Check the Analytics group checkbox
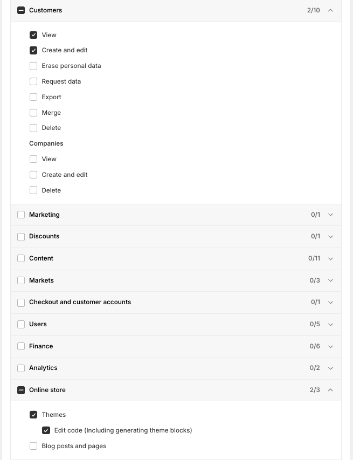The image size is (353, 460). (x=21, y=368)
